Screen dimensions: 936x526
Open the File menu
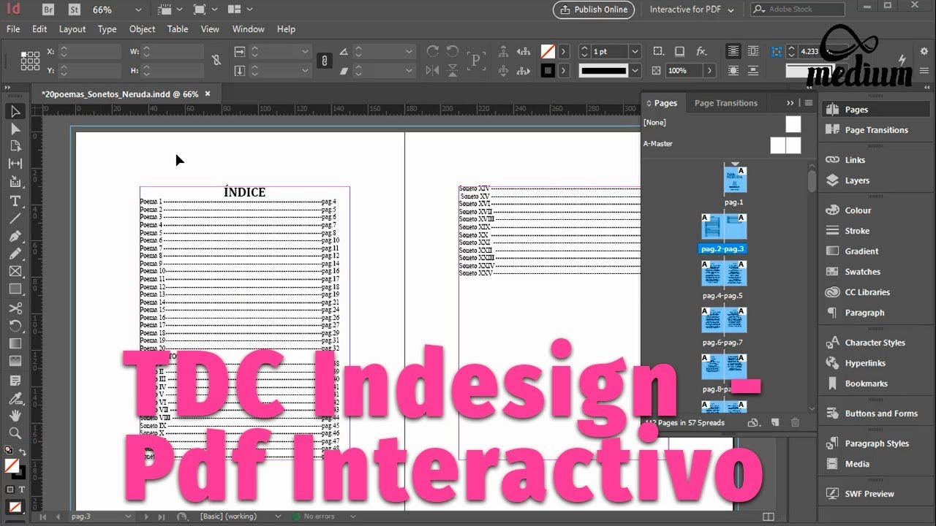tap(12, 29)
